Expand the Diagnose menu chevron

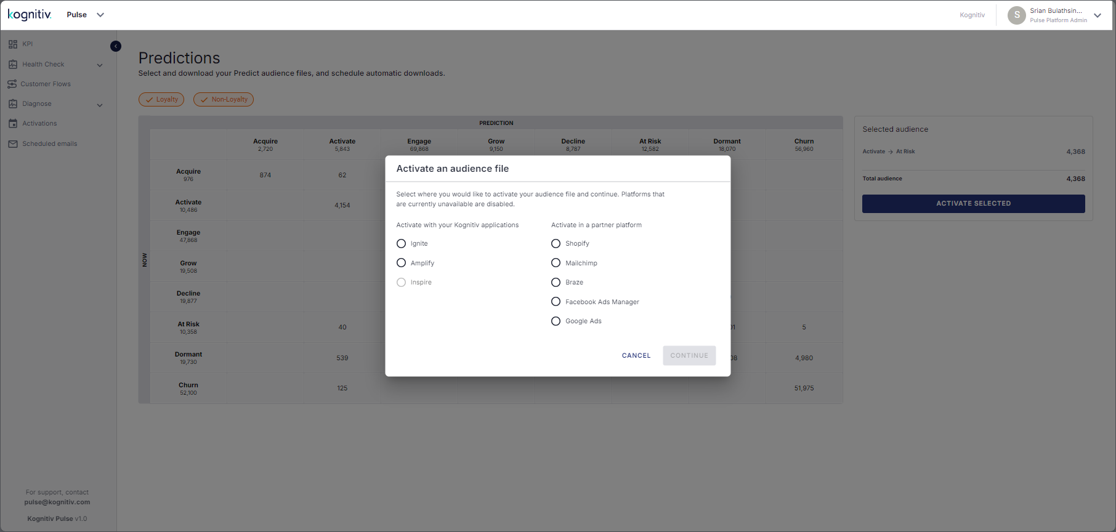pyautogui.click(x=100, y=105)
